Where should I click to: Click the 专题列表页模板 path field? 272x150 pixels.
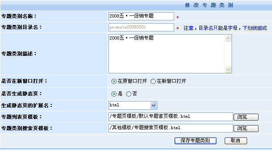click(171, 117)
